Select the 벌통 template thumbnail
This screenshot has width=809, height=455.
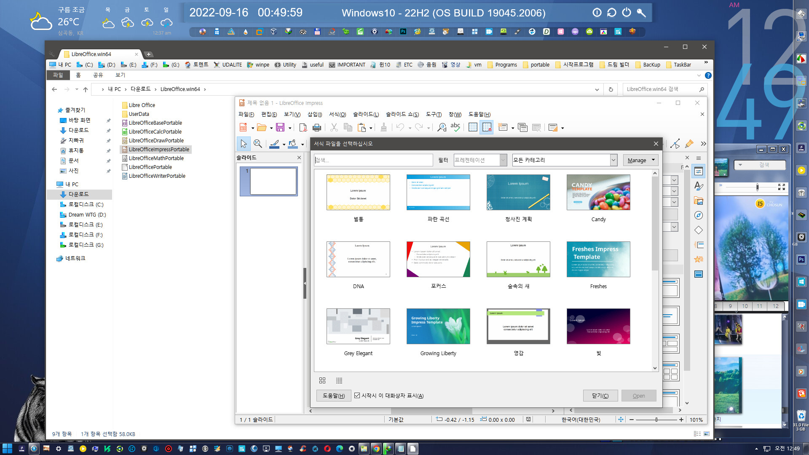[358, 193]
